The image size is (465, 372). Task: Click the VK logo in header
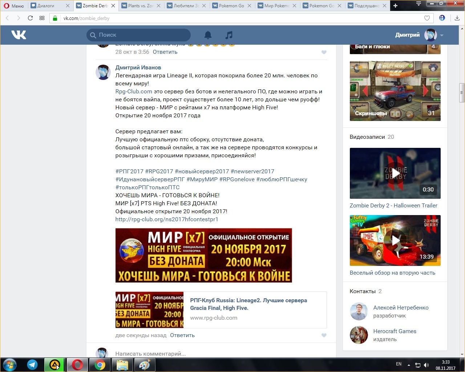[19, 35]
